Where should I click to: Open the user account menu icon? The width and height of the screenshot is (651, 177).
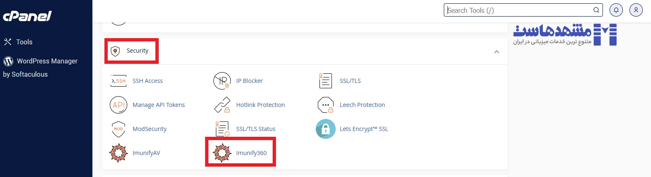click(636, 10)
